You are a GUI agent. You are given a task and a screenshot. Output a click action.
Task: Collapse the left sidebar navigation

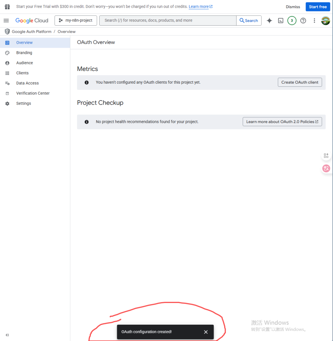tap(7, 335)
